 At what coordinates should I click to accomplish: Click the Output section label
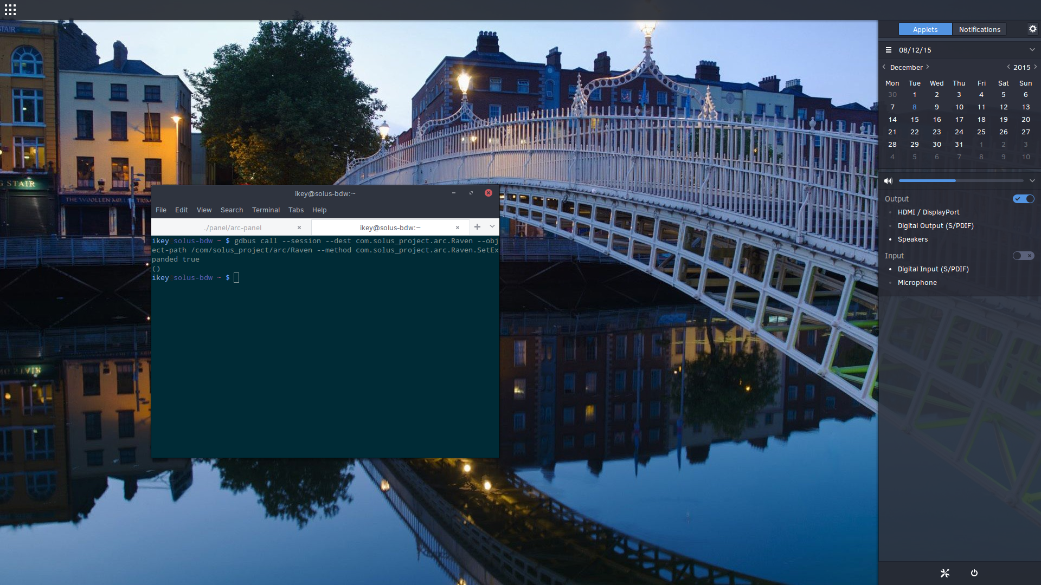[897, 199]
